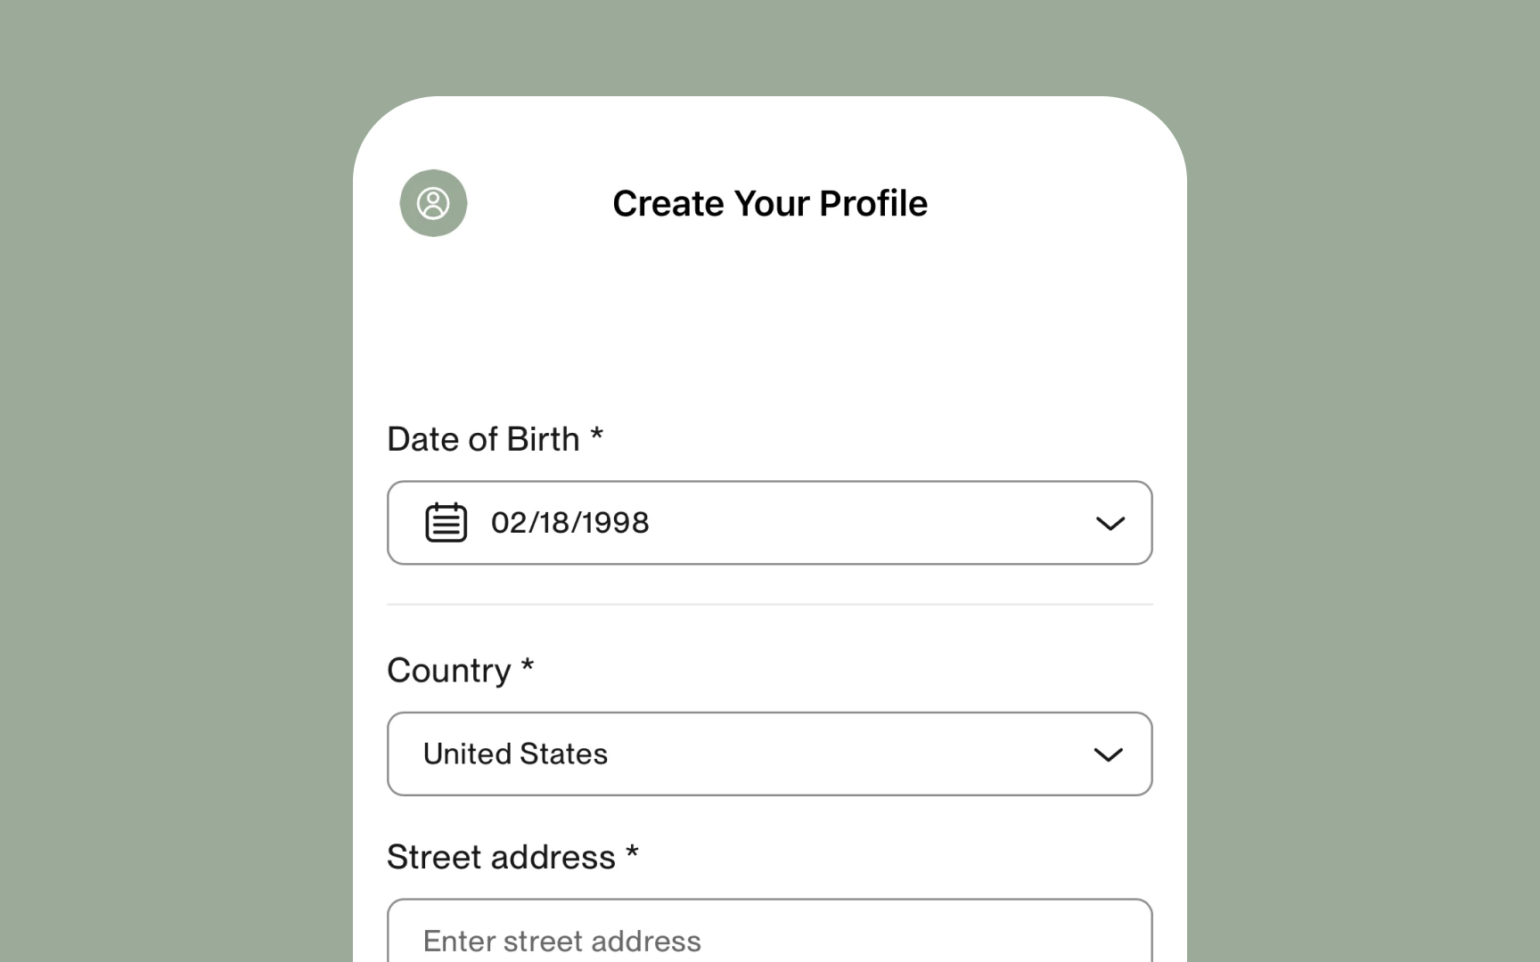Select the Date of Birth section label
Screen dimensions: 1540x962
495,438
